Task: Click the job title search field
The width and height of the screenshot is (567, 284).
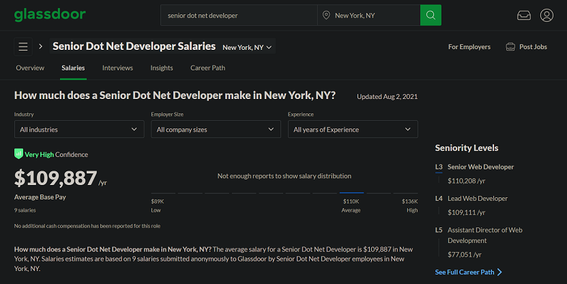Action: (239, 15)
